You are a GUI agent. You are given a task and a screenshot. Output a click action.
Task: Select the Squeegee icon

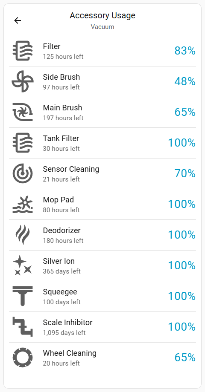pyautogui.click(x=23, y=296)
